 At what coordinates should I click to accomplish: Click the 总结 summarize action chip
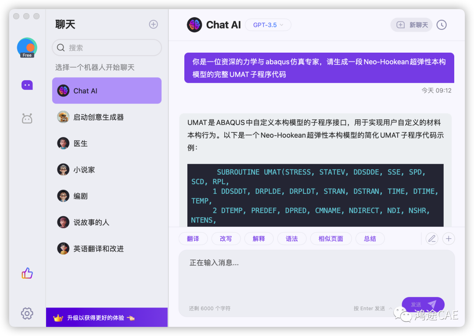370,238
